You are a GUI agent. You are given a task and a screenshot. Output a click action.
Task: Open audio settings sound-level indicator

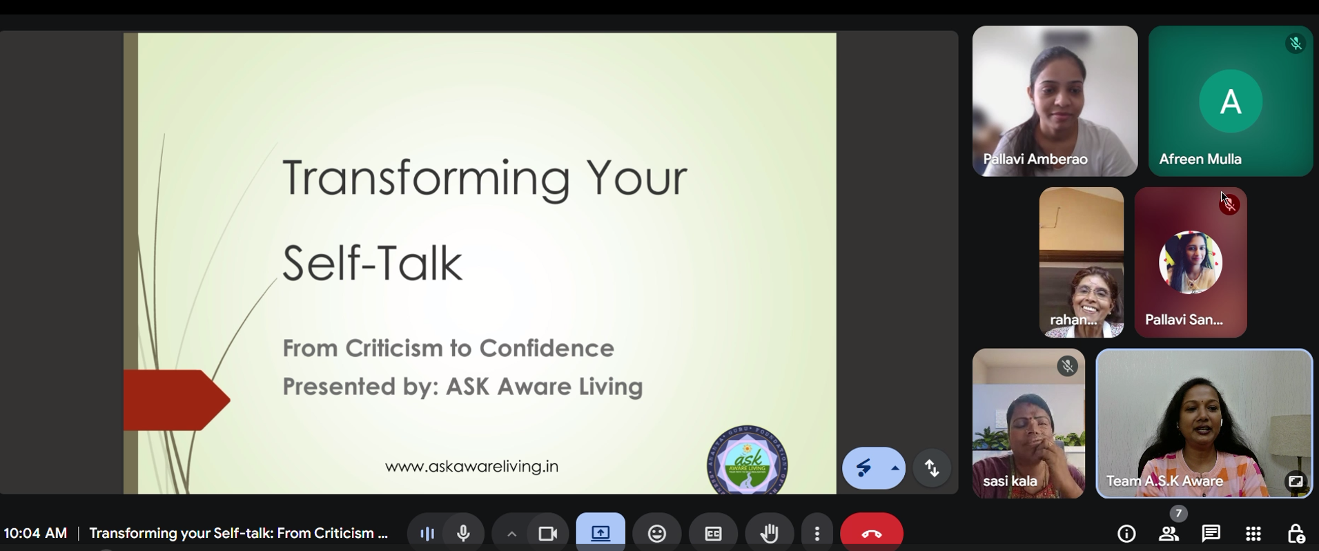click(427, 534)
